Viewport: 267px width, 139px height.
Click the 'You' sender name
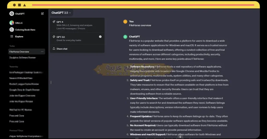point(131,22)
